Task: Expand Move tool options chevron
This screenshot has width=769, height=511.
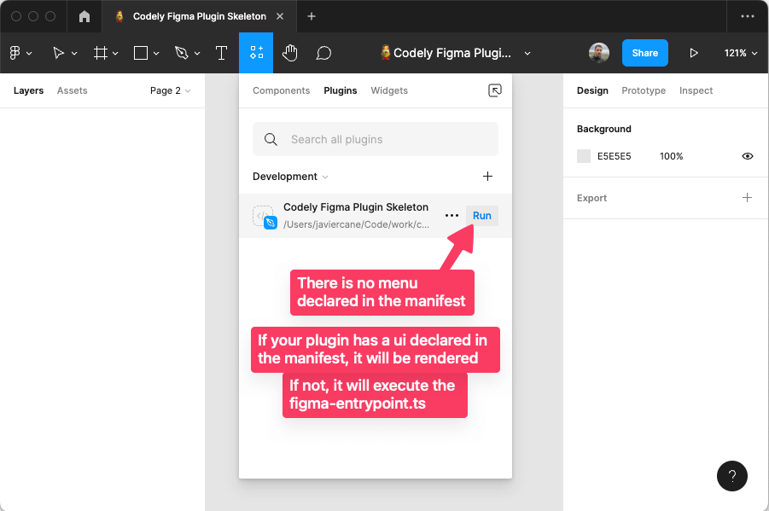Action: [74, 53]
